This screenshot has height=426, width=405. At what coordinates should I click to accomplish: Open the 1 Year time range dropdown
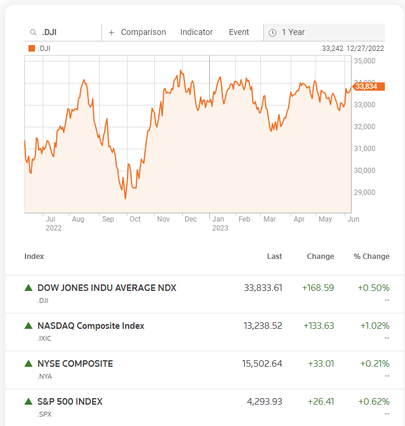pos(324,33)
